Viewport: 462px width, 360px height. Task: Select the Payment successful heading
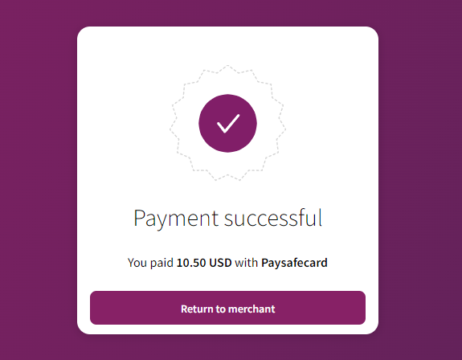(x=227, y=219)
